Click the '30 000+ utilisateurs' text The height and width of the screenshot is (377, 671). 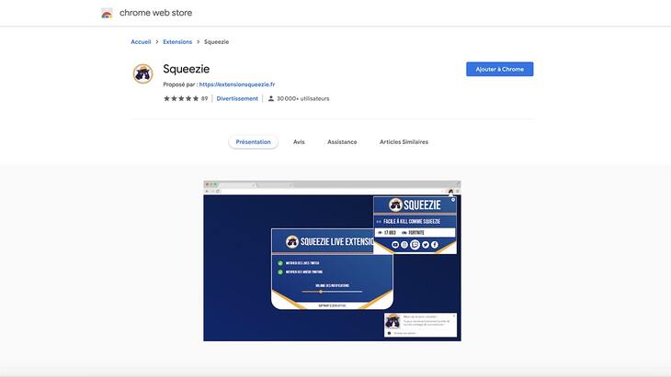click(303, 99)
